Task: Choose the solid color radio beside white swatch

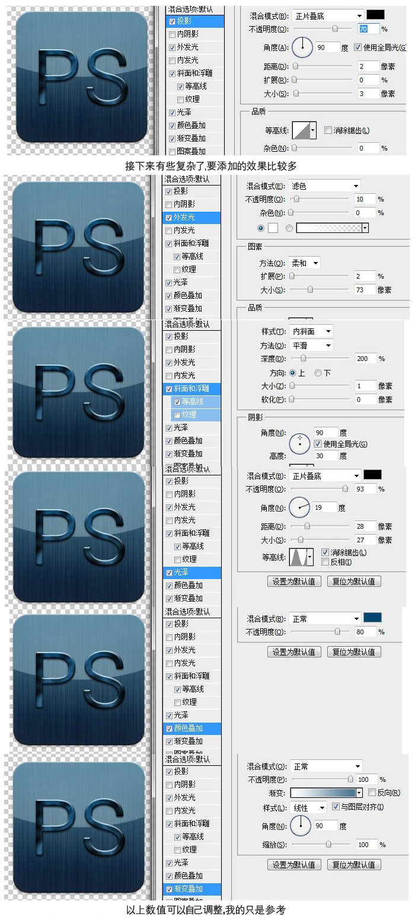Action: (261, 228)
